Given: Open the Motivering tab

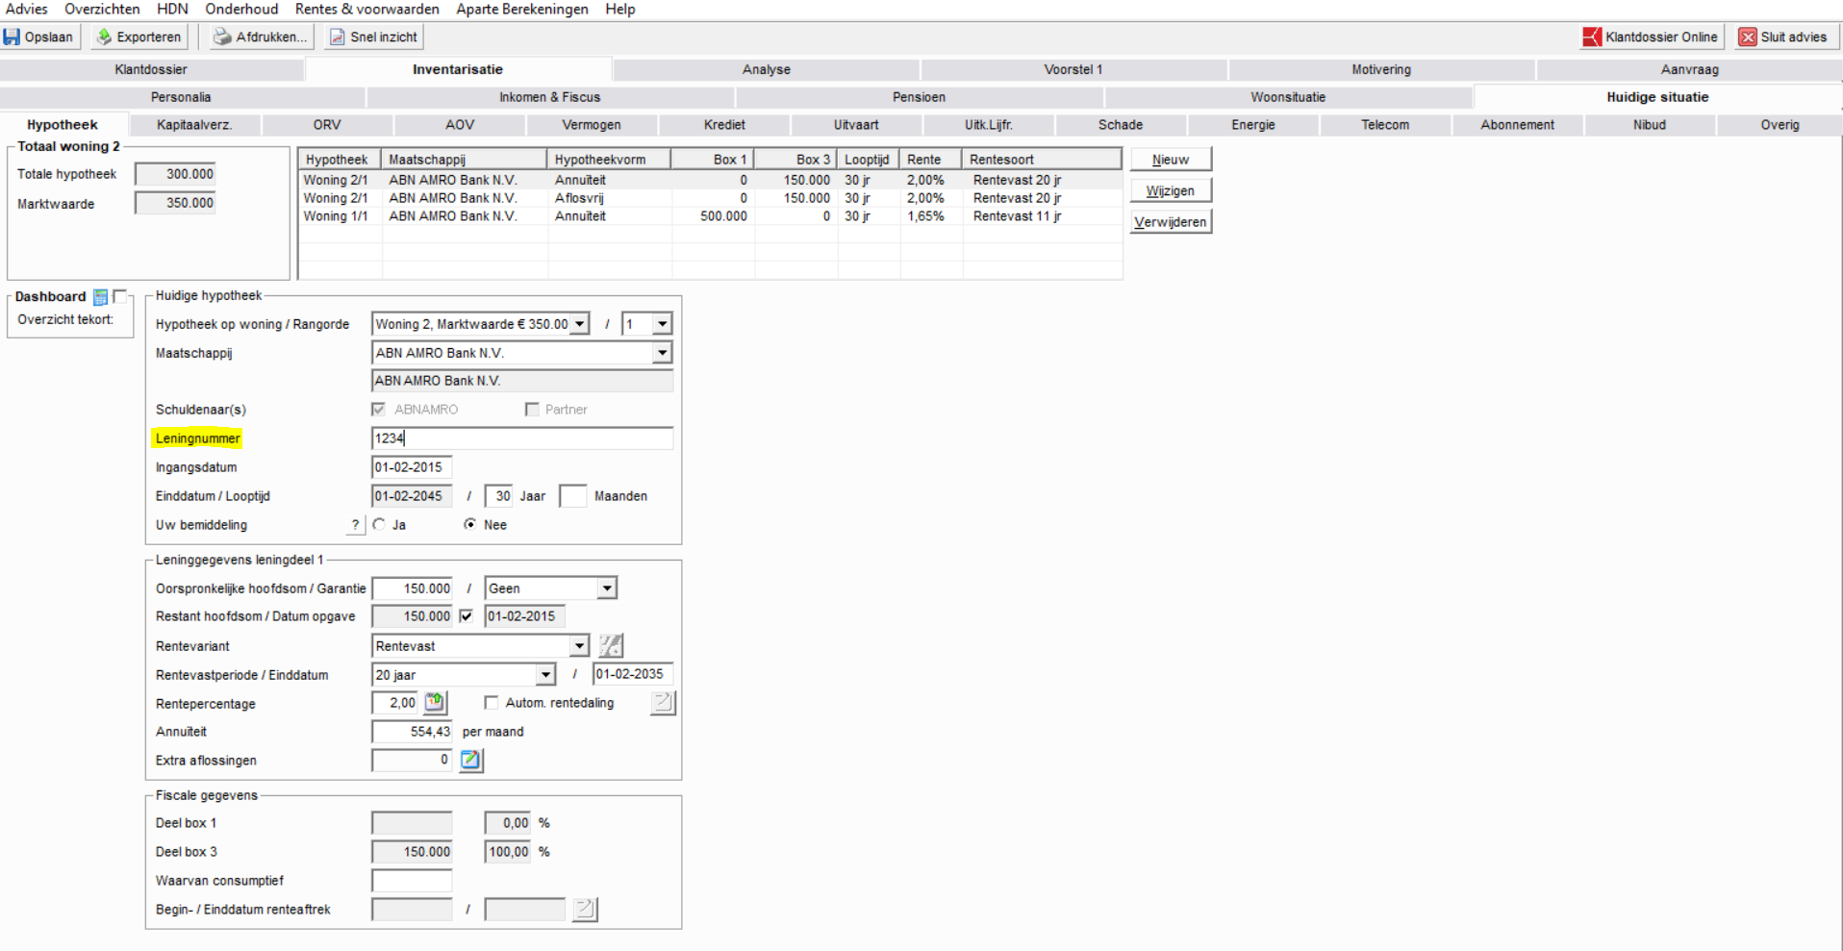Looking at the screenshot, I should tap(1381, 69).
